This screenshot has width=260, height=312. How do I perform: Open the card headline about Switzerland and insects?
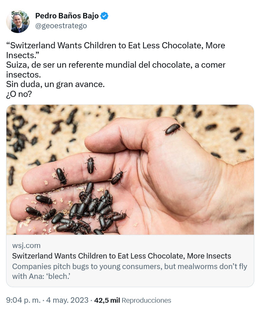[122, 256]
